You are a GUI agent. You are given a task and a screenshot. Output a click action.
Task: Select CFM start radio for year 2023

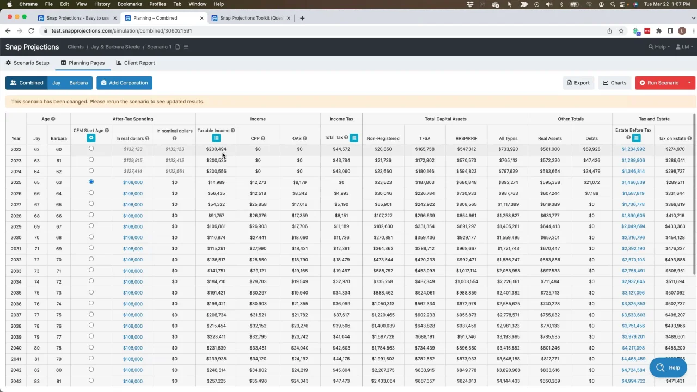91,160
